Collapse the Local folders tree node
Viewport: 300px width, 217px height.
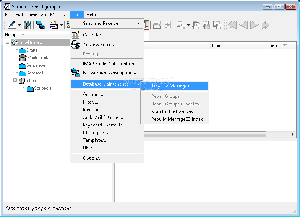point(7,42)
